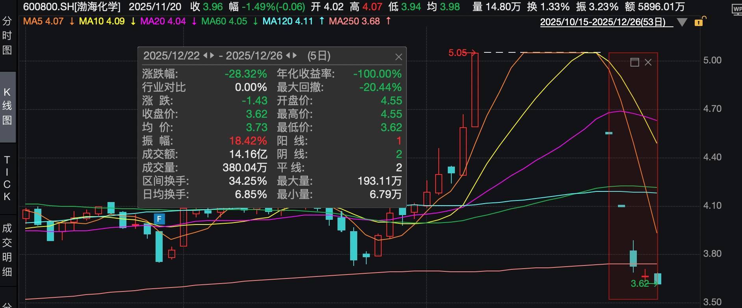Dismiss the red selection region with X
The width and height of the screenshot is (742, 308).
tap(648, 62)
